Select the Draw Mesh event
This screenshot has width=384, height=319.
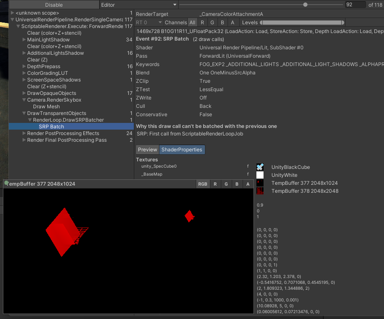[x=46, y=107]
